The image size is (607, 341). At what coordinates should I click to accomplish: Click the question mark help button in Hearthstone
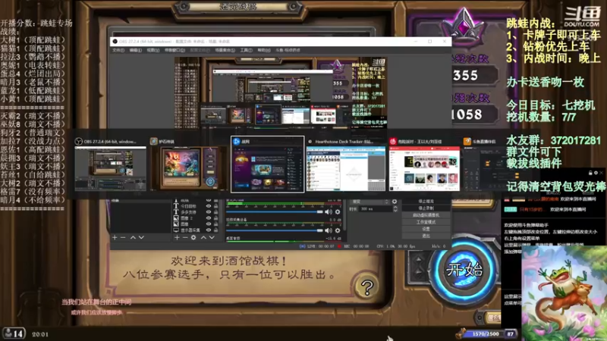pyautogui.click(x=366, y=287)
